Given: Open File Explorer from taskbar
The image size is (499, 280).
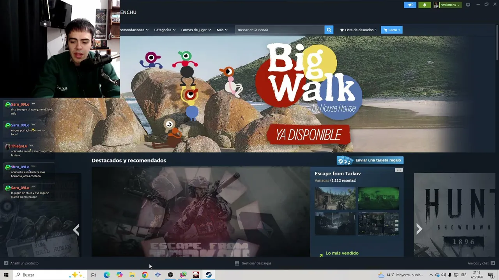Looking at the screenshot, I should click(132, 275).
